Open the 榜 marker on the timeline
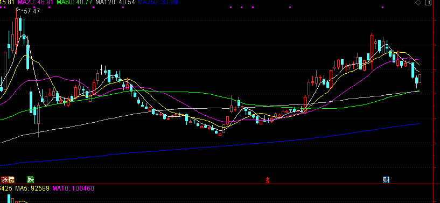The width and height of the screenshot is (440, 203). [x=11, y=180]
